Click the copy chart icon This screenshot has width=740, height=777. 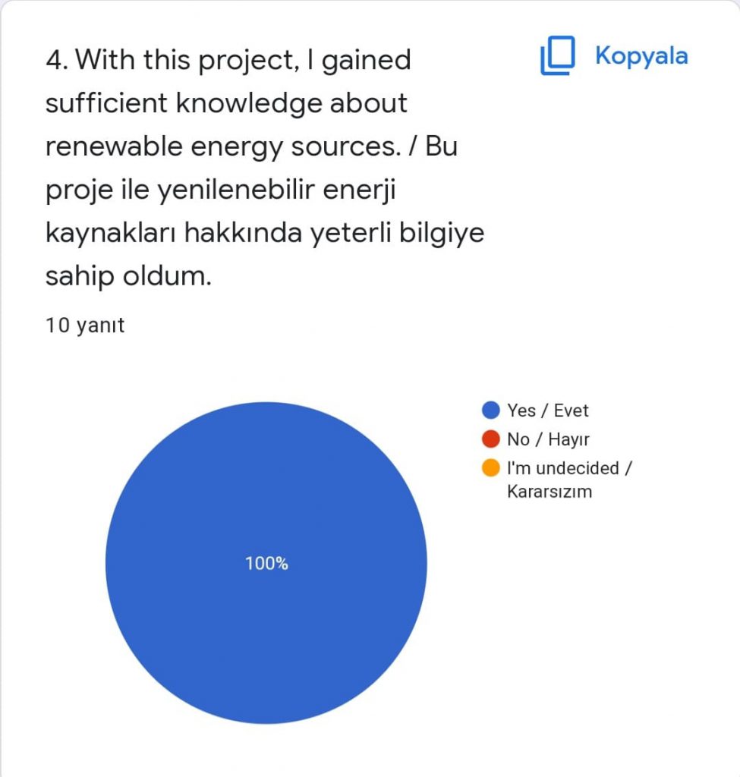pyautogui.click(x=556, y=57)
